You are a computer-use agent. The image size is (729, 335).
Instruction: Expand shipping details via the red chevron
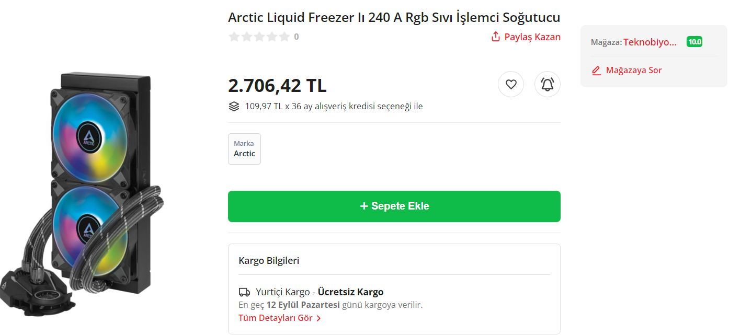point(318,318)
